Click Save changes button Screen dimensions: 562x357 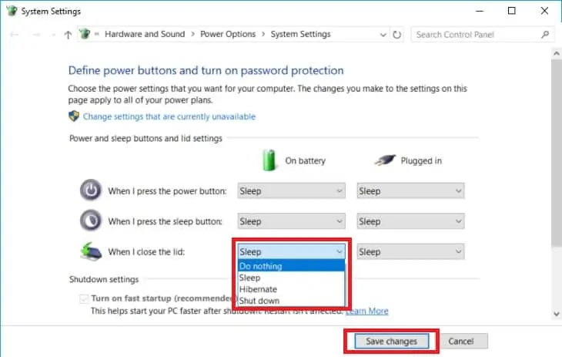point(391,342)
